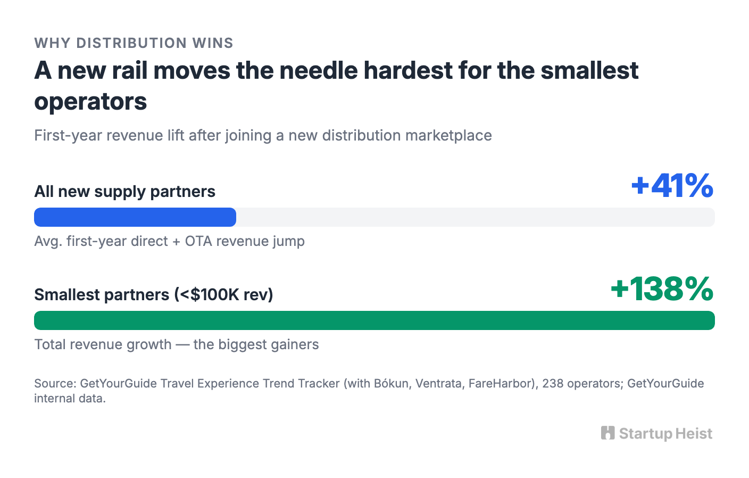Click '238 operators' in the source line
749x478 pixels.
click(x=582, y=383)
